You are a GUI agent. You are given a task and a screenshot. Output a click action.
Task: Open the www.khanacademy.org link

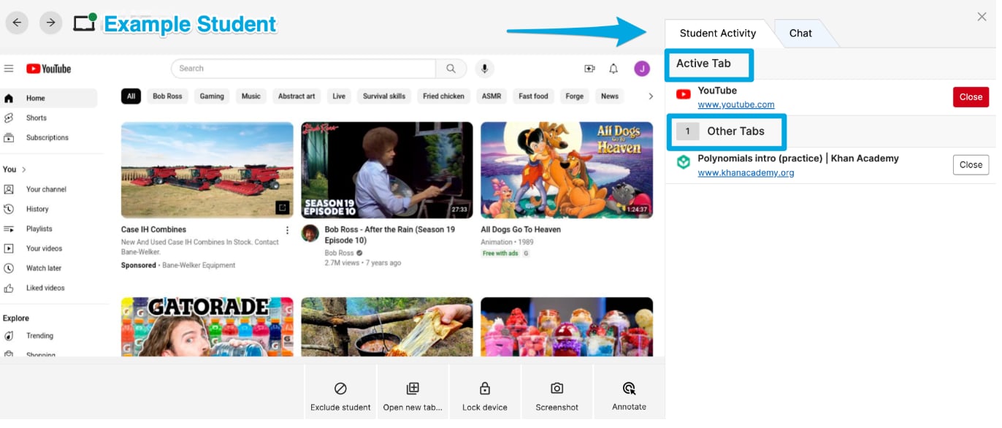point(746,173)
